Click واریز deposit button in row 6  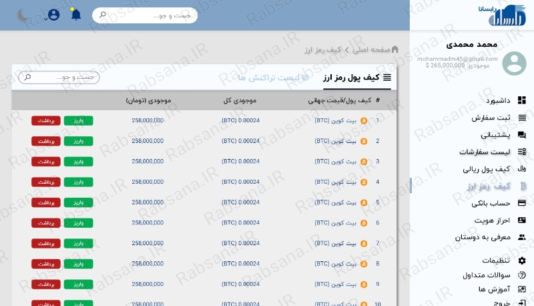pyautogui.click(x=78, y=223)
